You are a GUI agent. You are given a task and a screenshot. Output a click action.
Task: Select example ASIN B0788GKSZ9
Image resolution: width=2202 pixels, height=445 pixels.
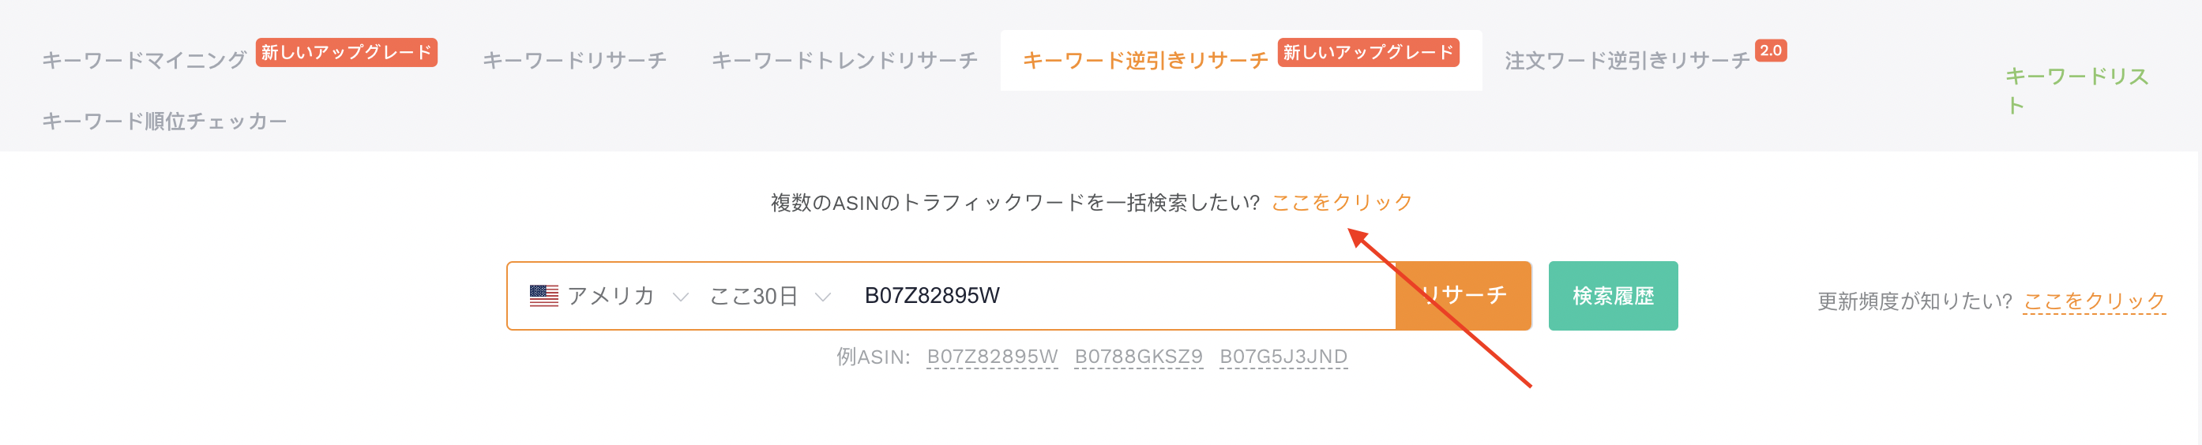tap(1139, 356)
